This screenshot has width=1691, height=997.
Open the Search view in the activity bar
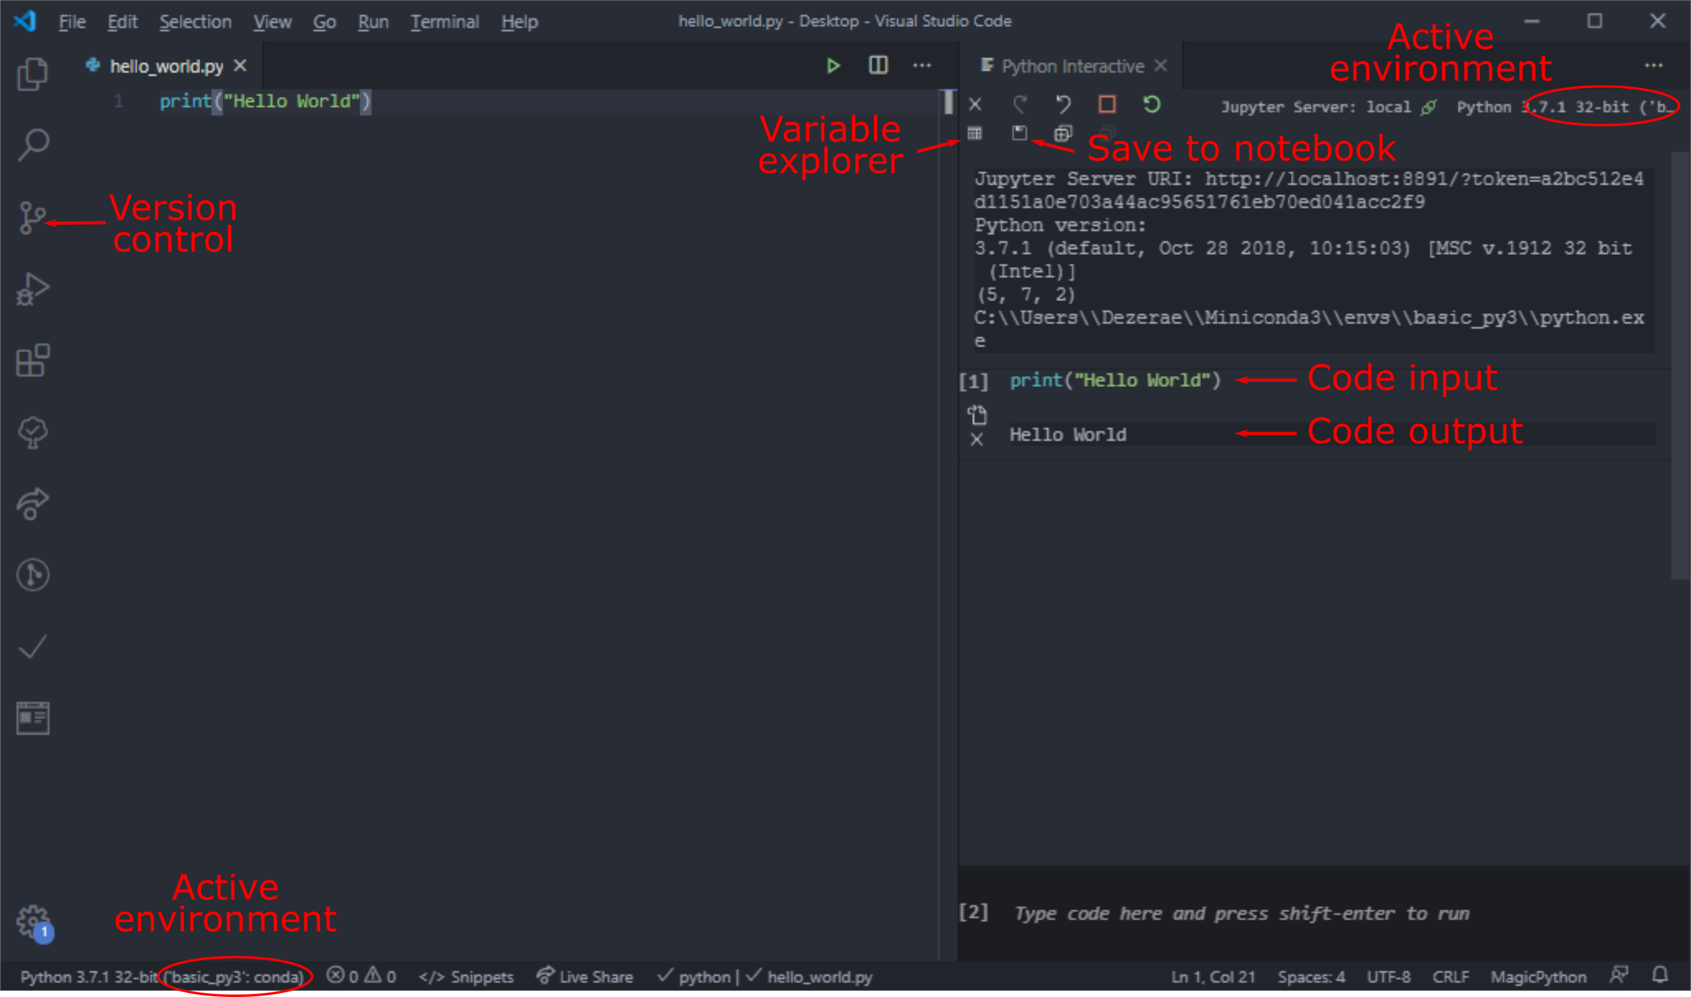point(32,145)
